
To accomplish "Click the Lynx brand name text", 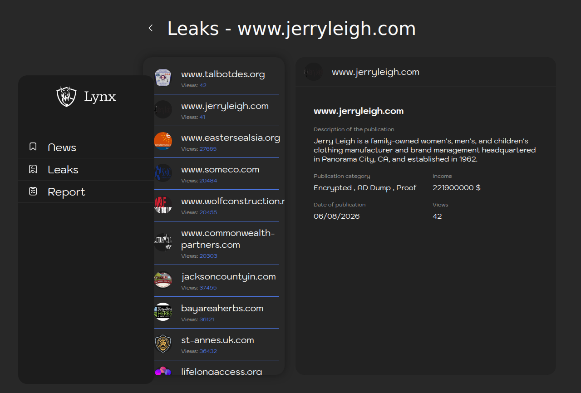I will coord(100,97).
